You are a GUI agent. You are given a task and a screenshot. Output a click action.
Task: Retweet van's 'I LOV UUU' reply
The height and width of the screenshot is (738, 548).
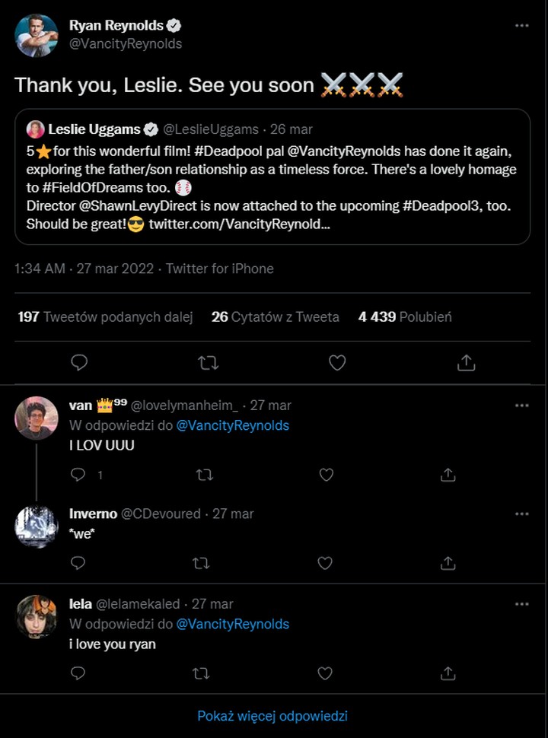[204, 475]
